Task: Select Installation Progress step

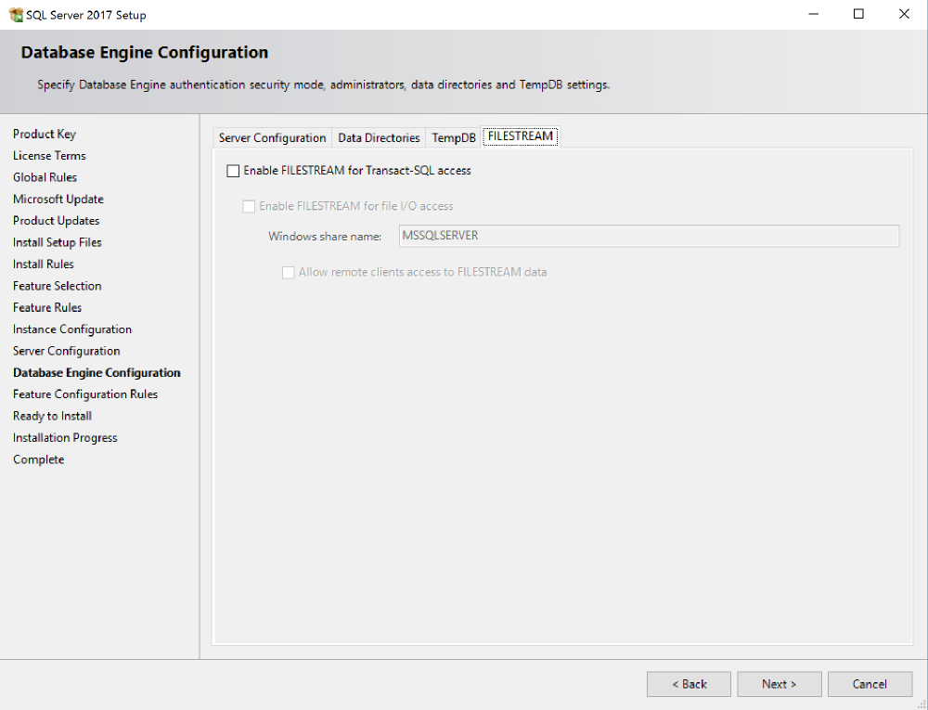Action: (x=65, y=438)
